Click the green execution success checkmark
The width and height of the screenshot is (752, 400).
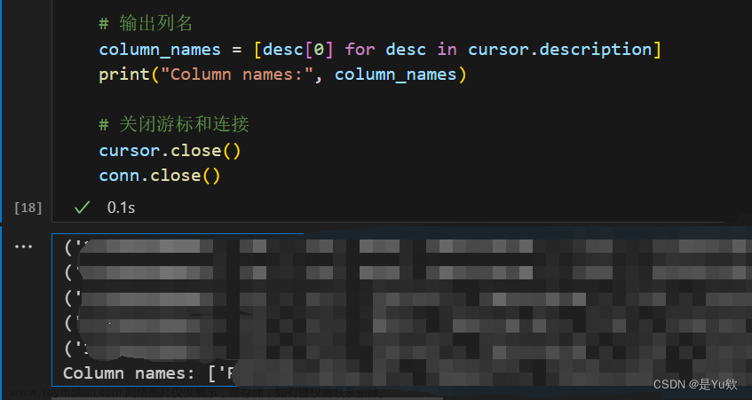click(x=82, y=208)
